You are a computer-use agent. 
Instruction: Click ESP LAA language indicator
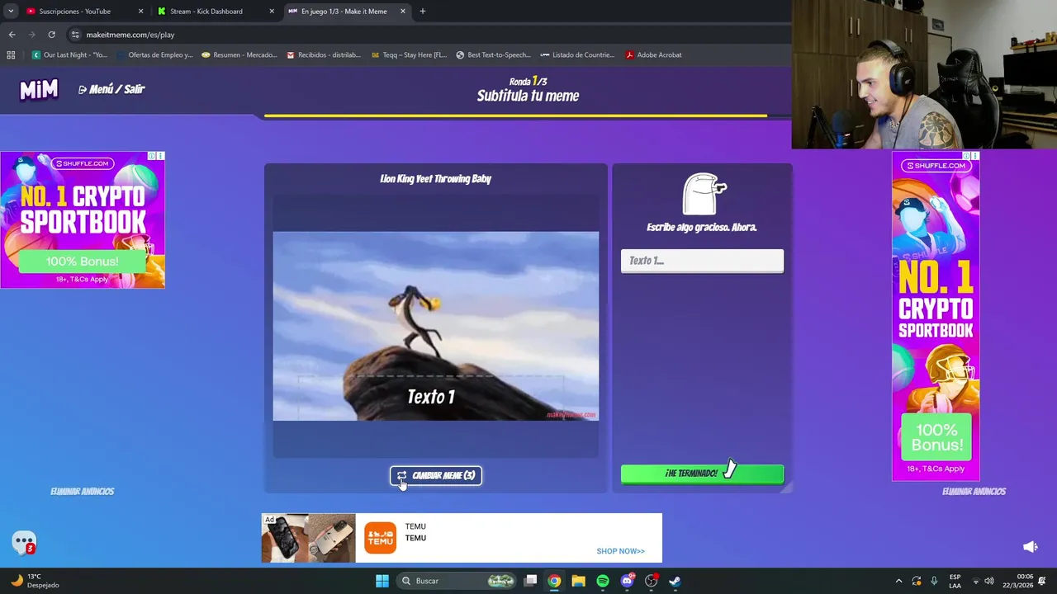coord(955,581)
